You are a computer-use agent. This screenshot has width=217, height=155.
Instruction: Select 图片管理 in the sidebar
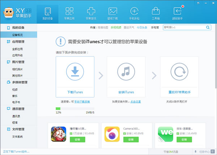click(x=18, y=62)
